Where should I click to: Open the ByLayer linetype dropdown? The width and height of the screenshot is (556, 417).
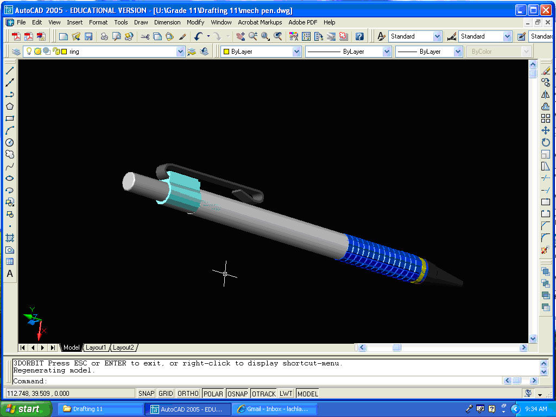pos(387,52)
